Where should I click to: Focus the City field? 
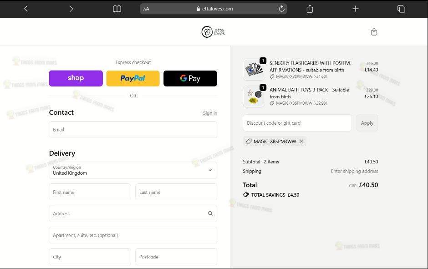90,256
